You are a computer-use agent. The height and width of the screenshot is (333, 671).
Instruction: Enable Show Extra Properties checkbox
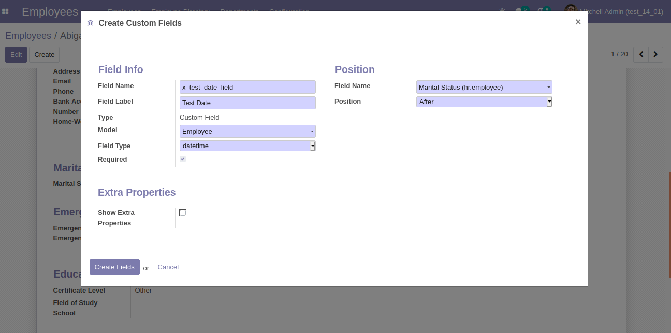(183, 213)
